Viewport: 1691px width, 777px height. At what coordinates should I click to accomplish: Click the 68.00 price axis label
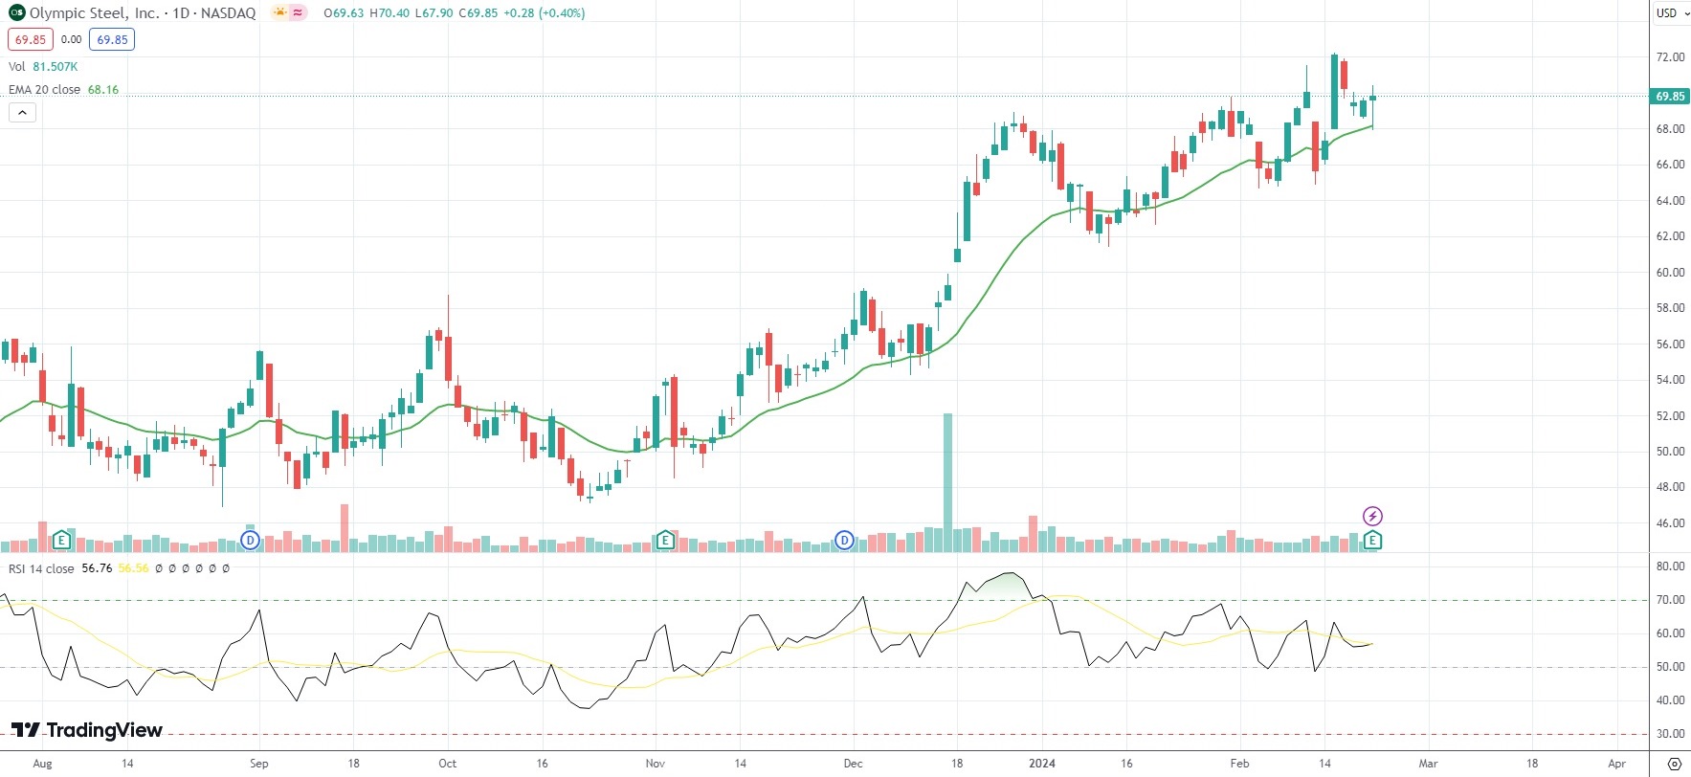(x=1670, y=129)
